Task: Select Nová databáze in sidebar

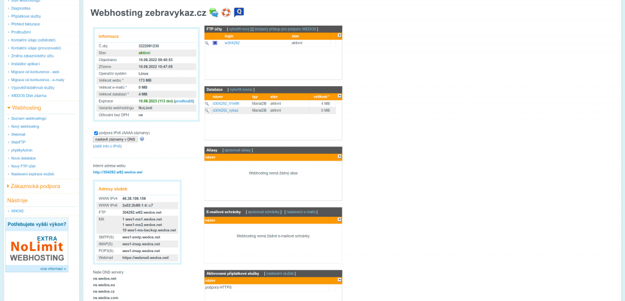Action: point(24,158)
